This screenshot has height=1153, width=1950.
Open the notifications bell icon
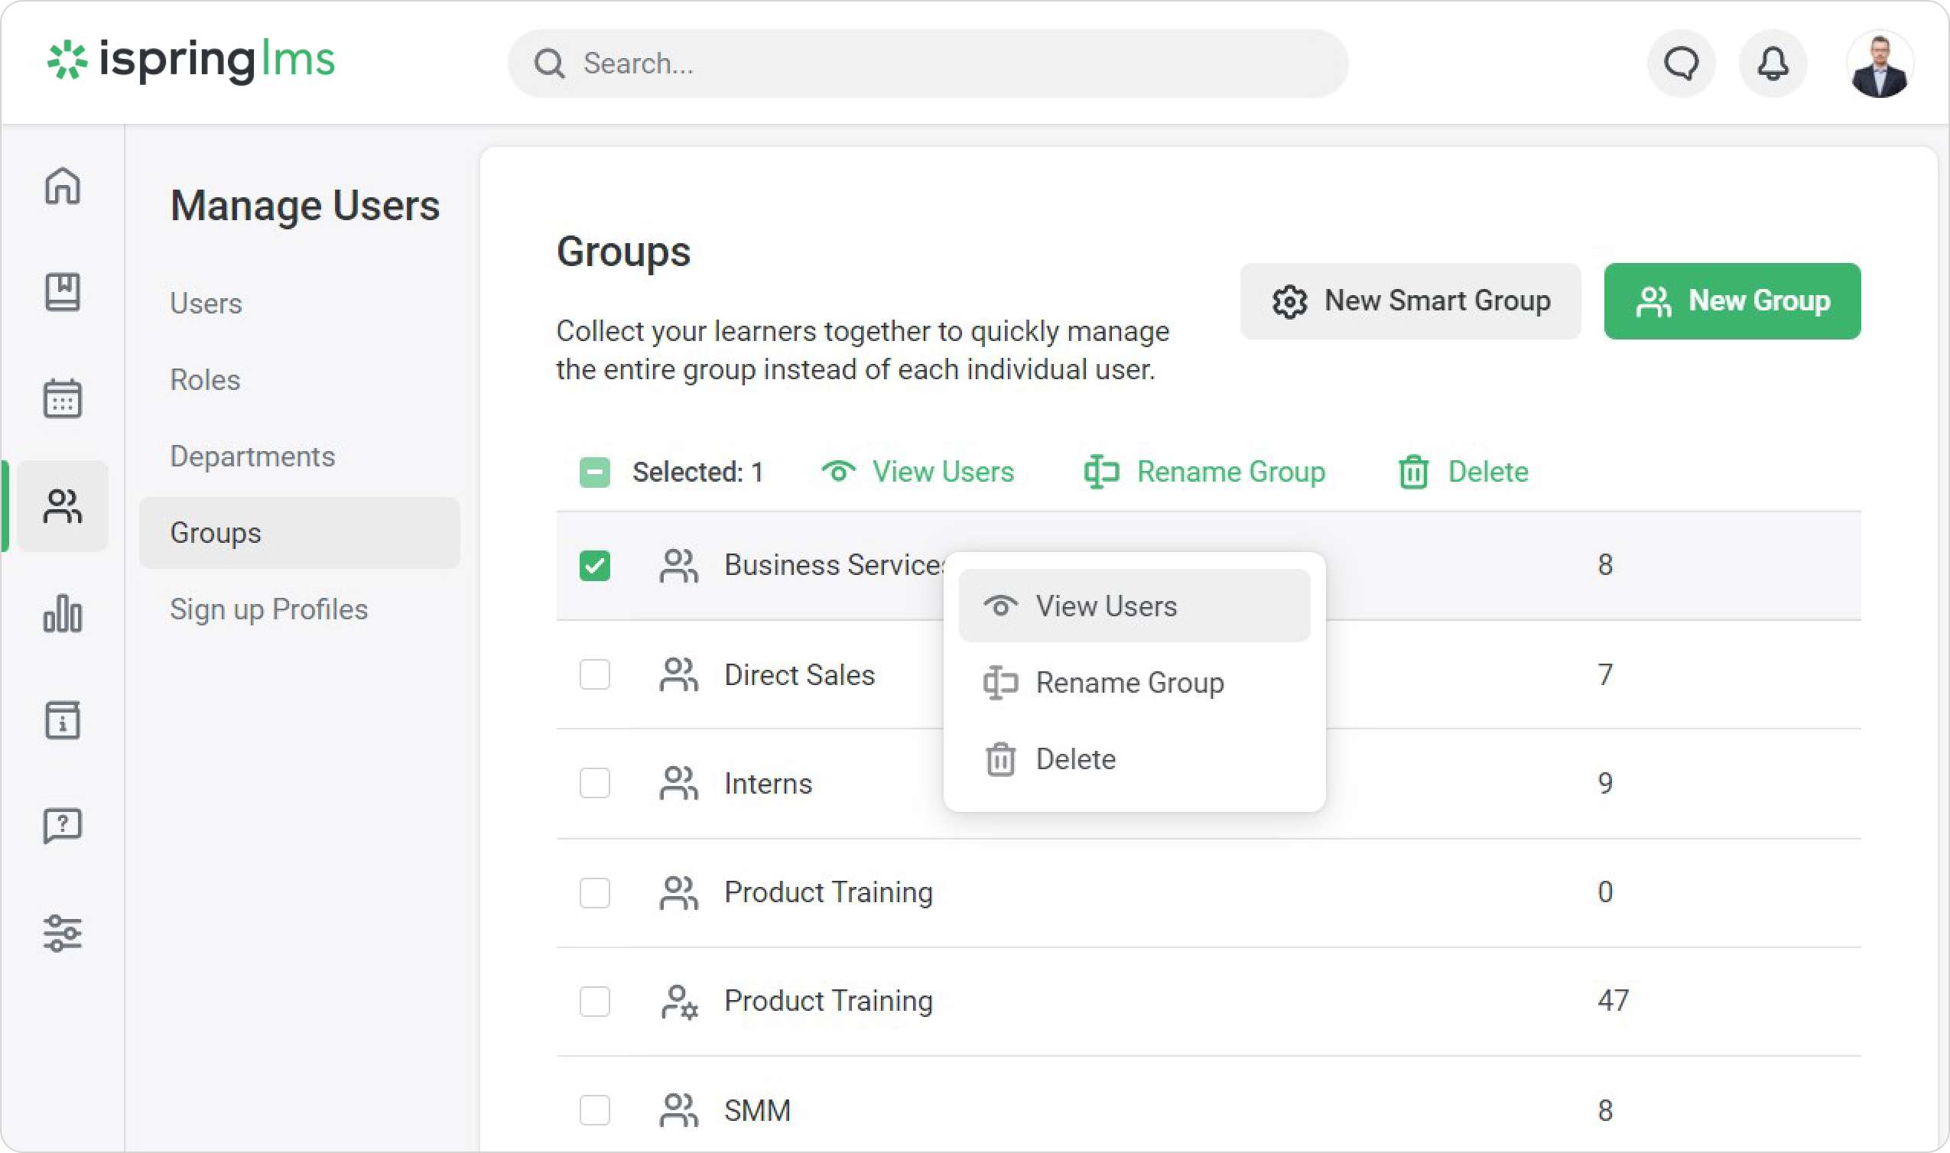(1772, 63)
